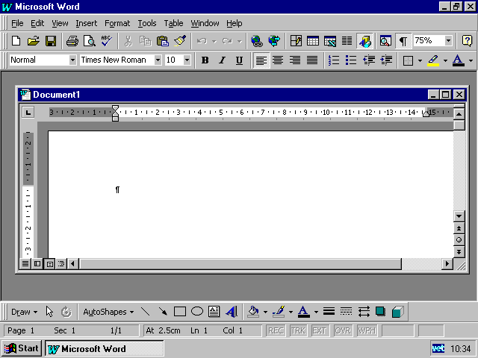The height and width of the screenshot is (358, 478).
Task: Click the Insert WordArt icon
Action: click(232, 312)
